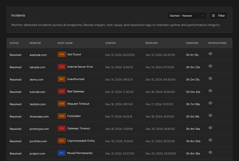Click the Internal Server Error text
Screen dimensions: 239x161
coord(80,67)
